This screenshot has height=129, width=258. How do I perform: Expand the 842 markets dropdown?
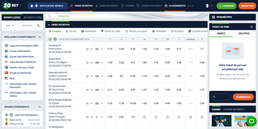pyautogui.click(x=102, y=103)
